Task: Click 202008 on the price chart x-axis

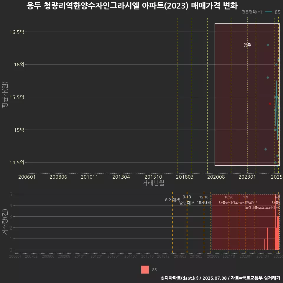Action: coord(216,177)
